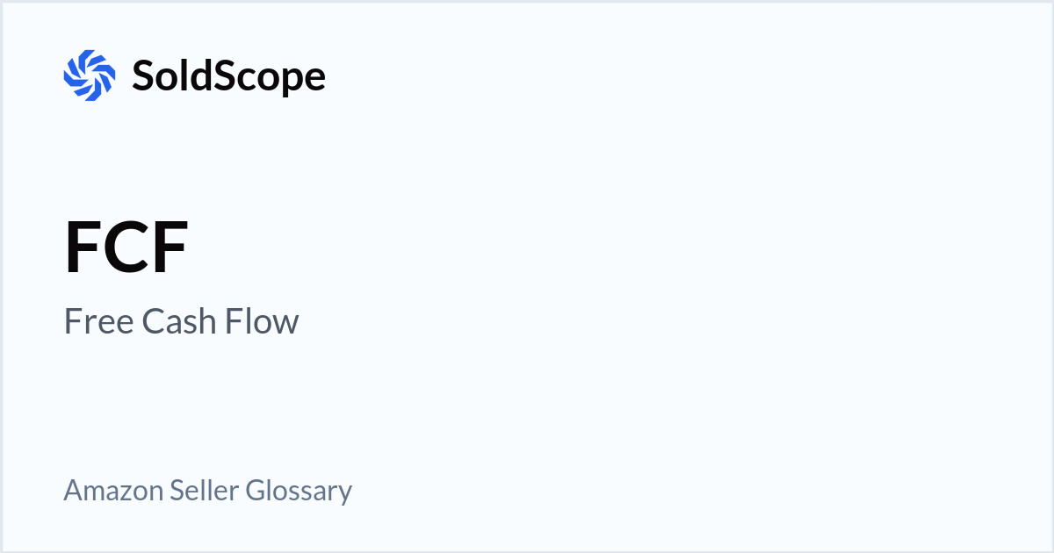The image size is (1054, 553).
Task: Click the capital "A" in Amazon
Action: 73,490
